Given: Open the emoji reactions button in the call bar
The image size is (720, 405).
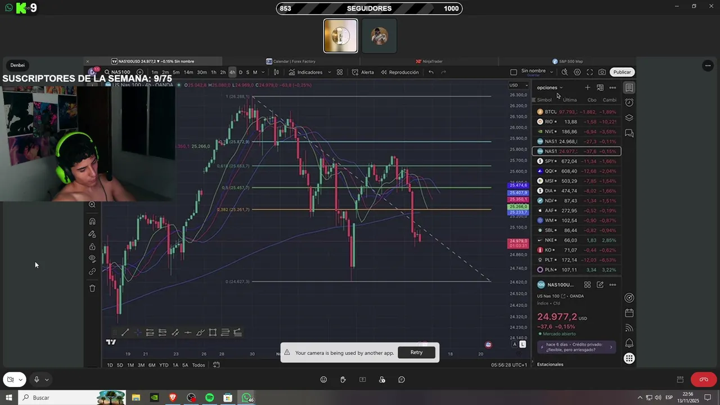Looking at the screenshot, I should (x=323, y=380).
